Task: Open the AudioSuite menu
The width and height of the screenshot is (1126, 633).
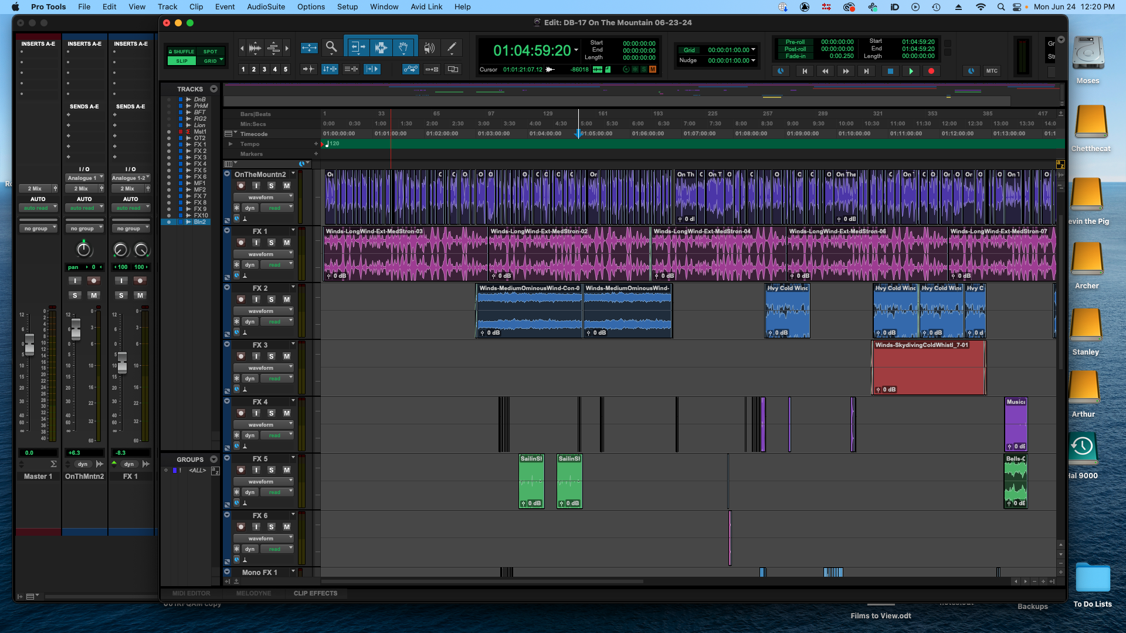Action: coord(266,6)
